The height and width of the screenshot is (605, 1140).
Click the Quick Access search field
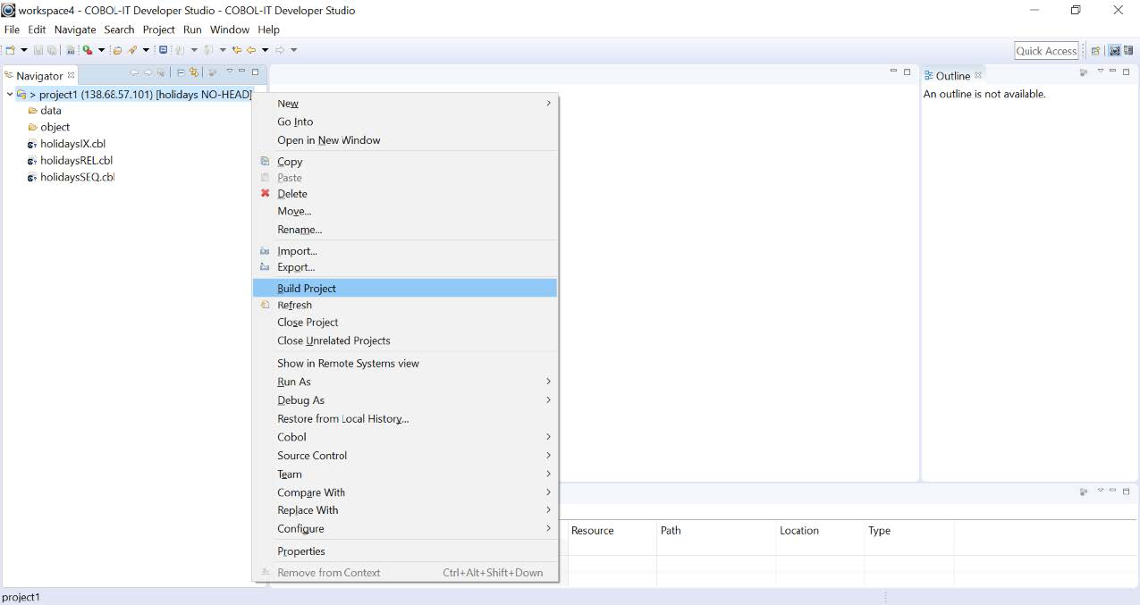coord(1046,51)
